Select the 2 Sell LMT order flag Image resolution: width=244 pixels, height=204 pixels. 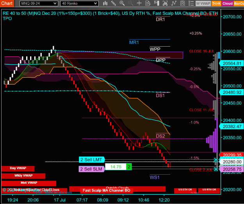coord(92,160)
